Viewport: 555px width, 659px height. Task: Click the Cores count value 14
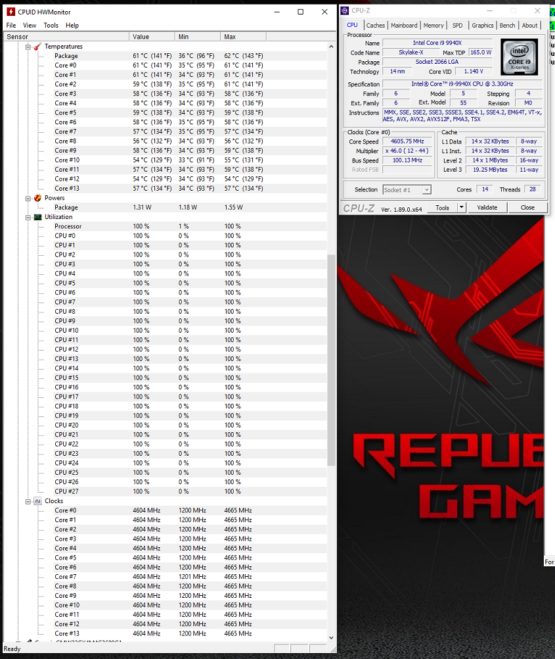[x=485, y=189]
